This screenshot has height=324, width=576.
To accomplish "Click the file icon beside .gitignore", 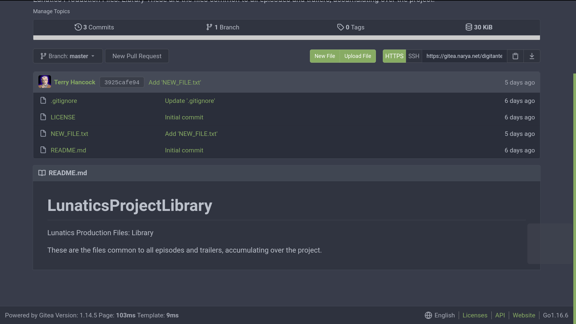I will [43, 100].
